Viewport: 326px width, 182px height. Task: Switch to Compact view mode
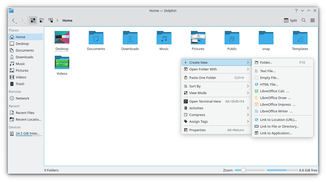point(42,20)
